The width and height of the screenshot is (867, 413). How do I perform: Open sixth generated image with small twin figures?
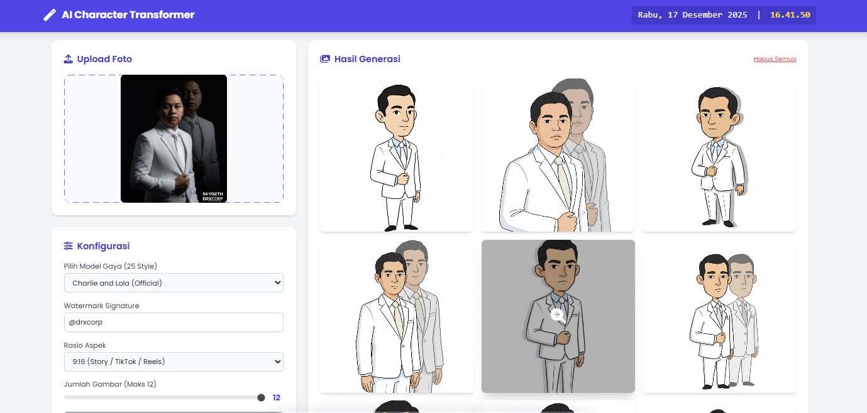719,316
